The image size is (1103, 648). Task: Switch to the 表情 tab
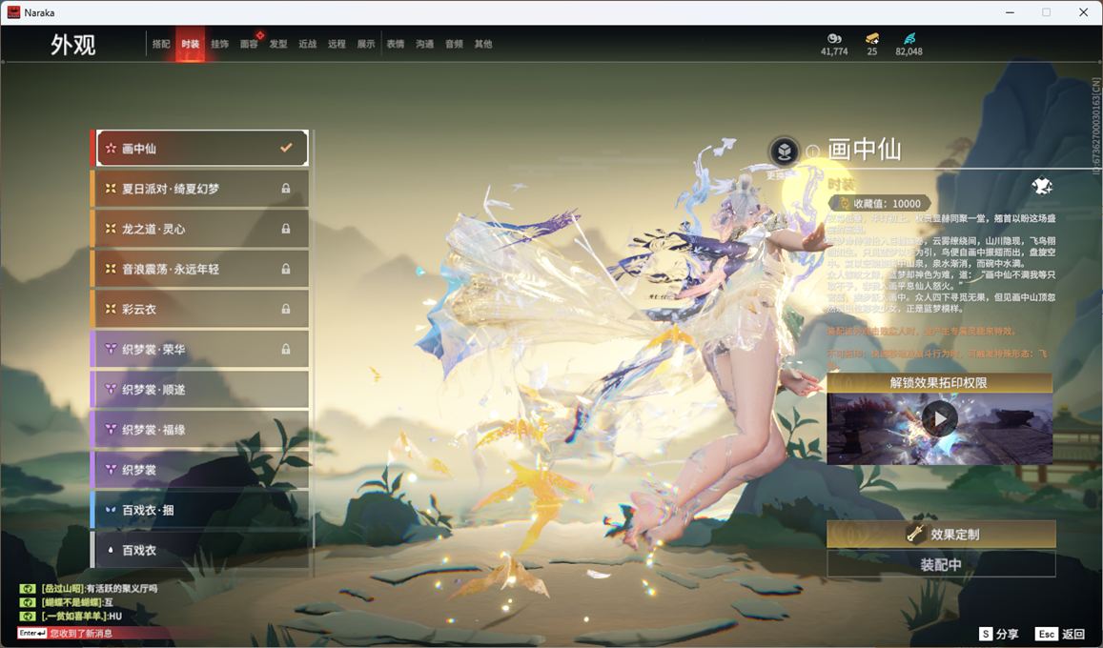click(396, 44)
